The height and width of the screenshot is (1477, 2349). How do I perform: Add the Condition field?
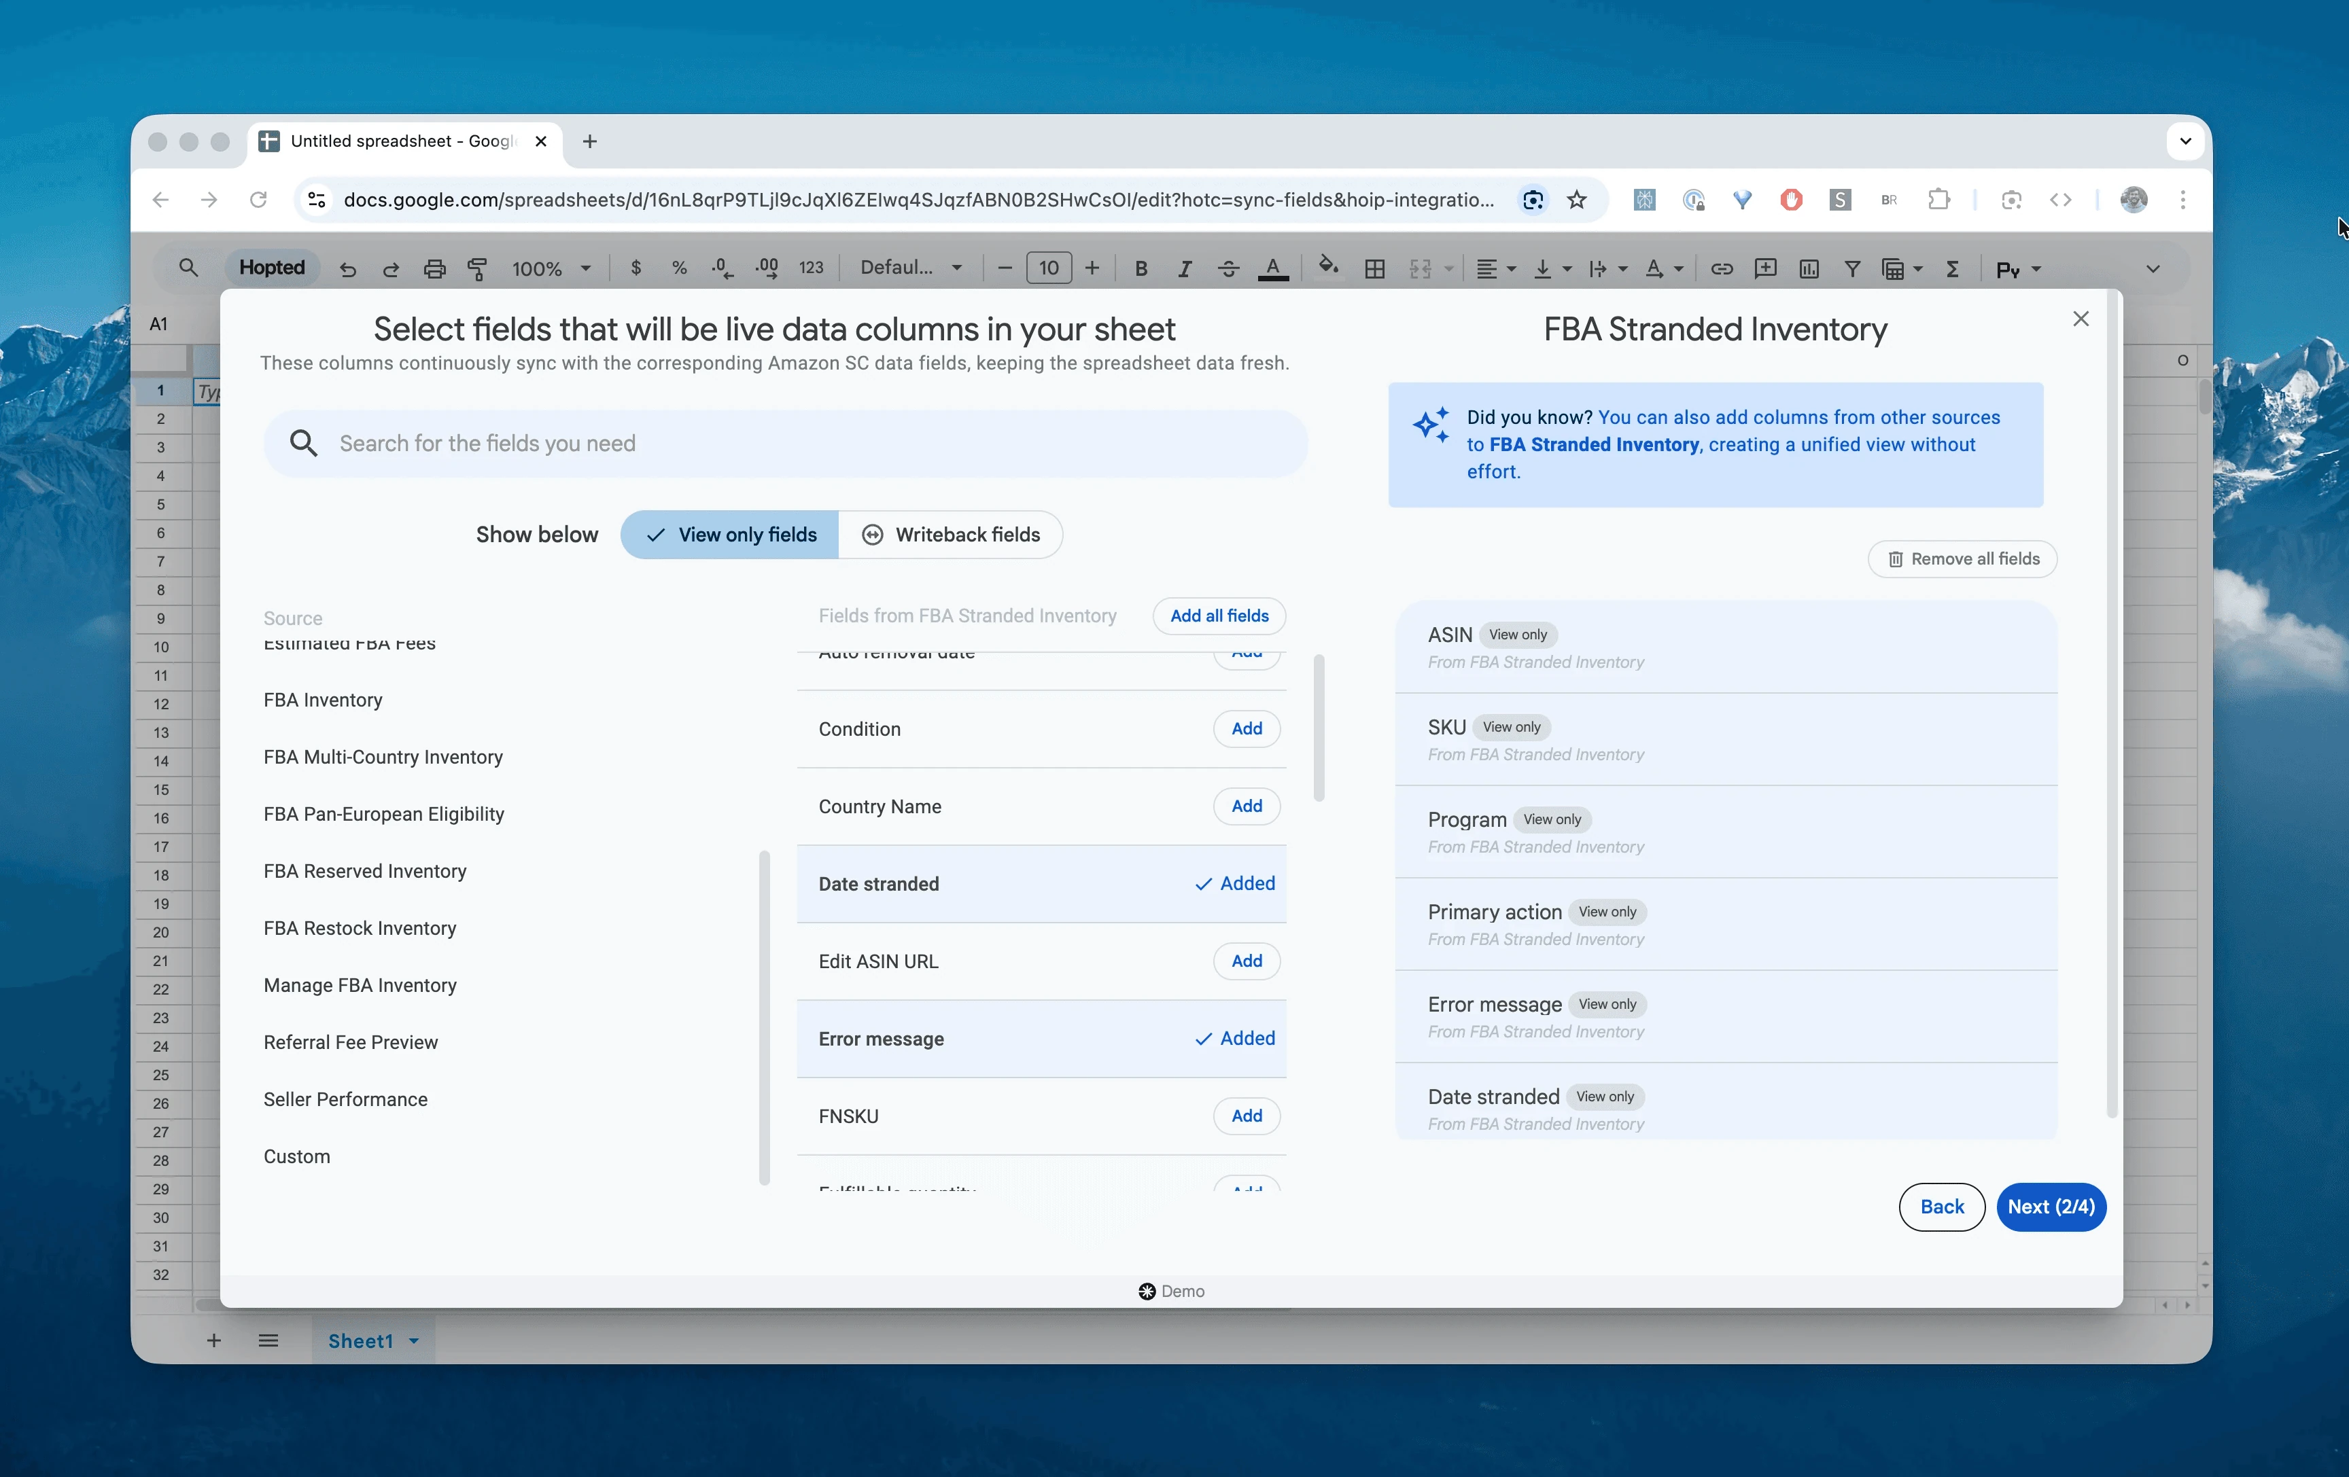[x=1247, y=728]
